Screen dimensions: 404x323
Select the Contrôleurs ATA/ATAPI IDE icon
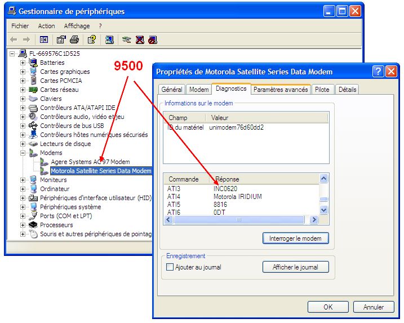tap(33, 108)
